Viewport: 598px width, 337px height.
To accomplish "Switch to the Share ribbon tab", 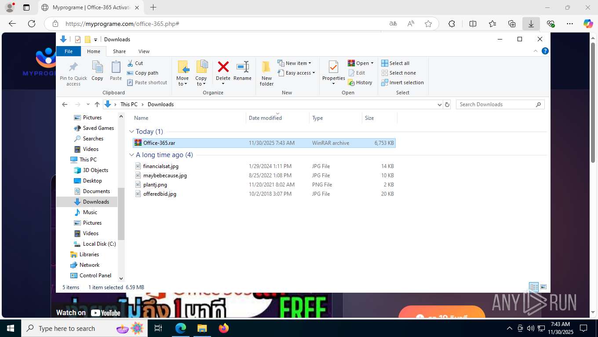I will pos(119,51).
